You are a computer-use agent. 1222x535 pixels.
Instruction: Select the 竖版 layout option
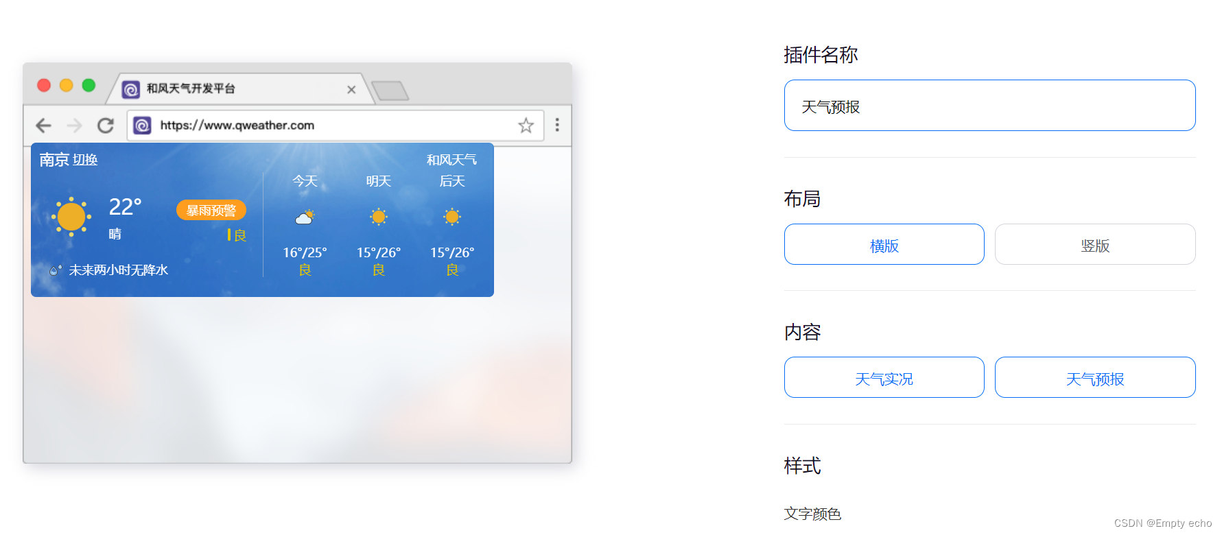click(x=1095, y=244)
